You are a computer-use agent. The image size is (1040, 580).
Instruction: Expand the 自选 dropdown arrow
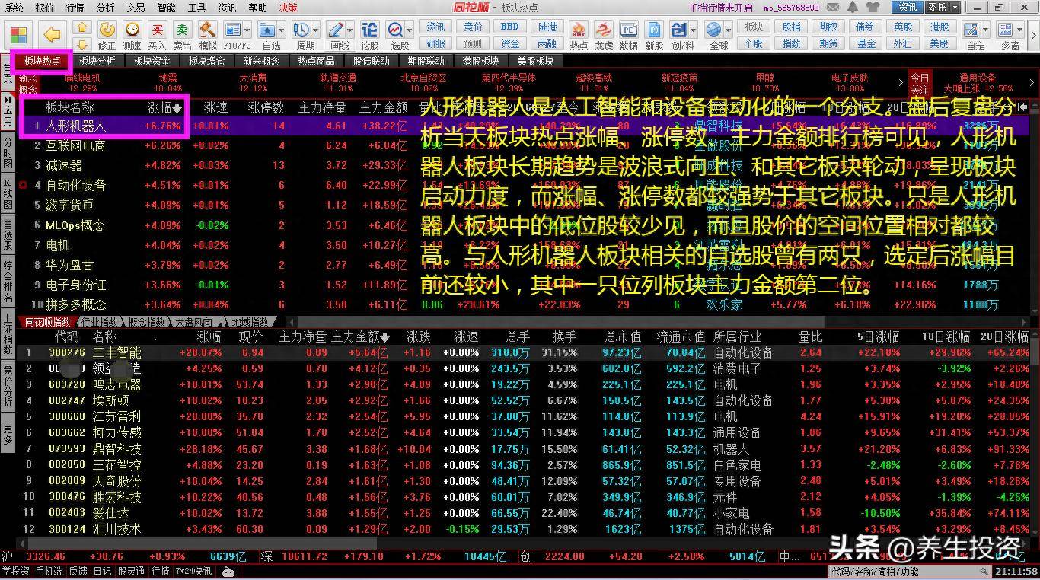pyautogui.click(x=281, y=30)
